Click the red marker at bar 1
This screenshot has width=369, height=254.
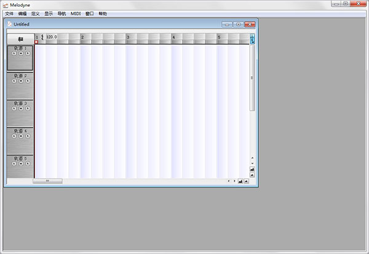click(36, 42)
